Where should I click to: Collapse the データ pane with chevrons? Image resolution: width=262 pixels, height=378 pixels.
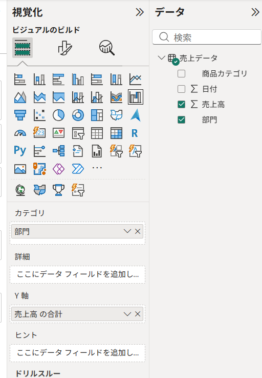pos(255,12)
